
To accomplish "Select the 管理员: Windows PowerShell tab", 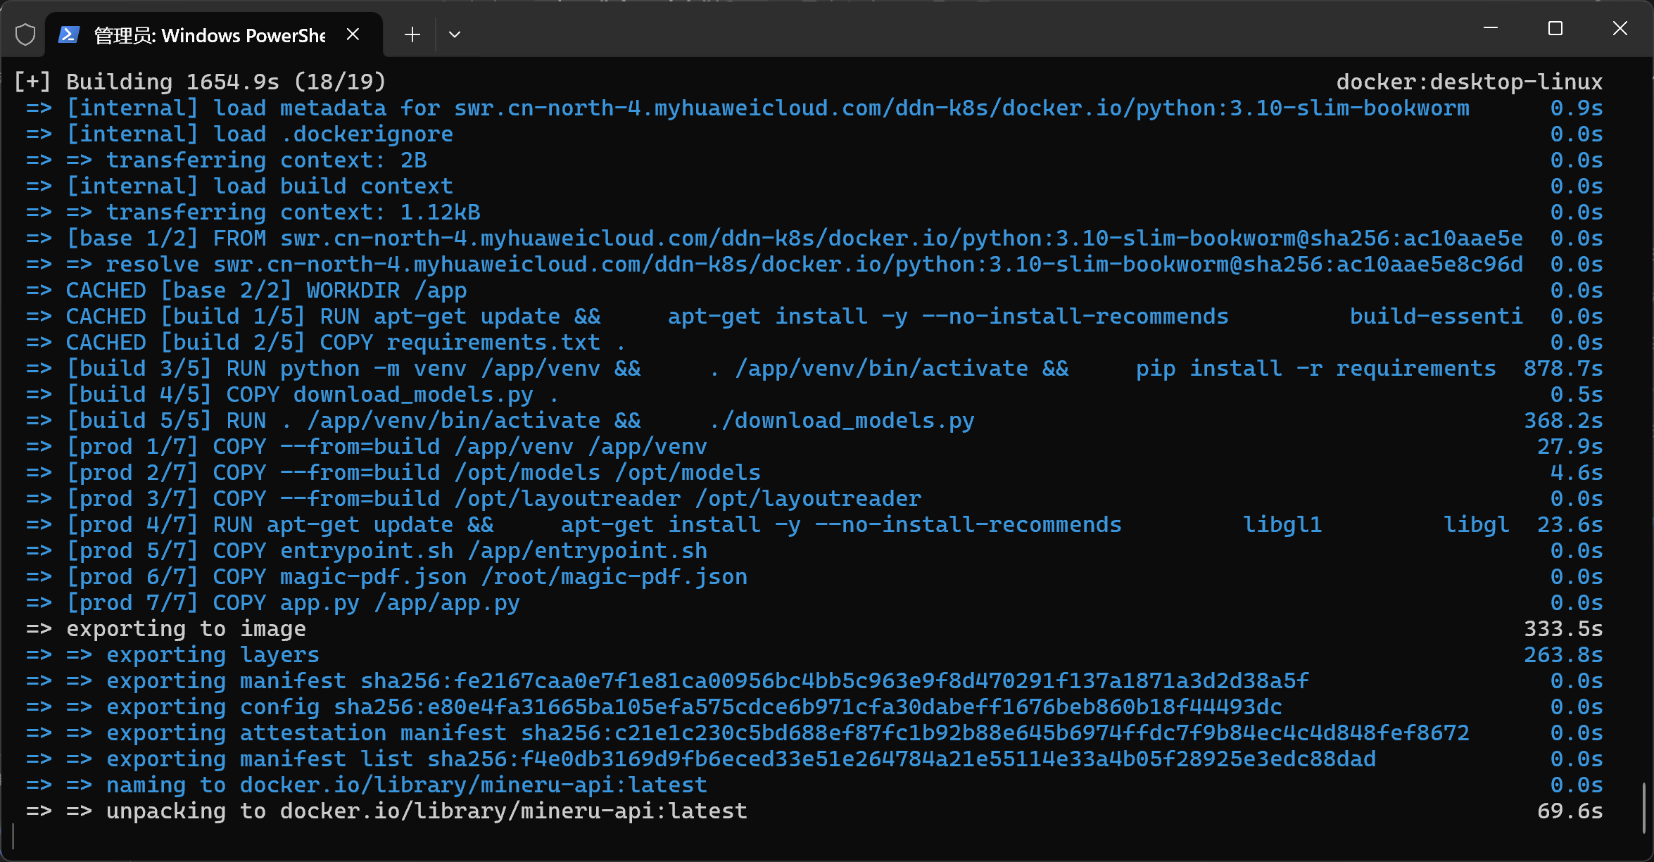I will 210,35.
